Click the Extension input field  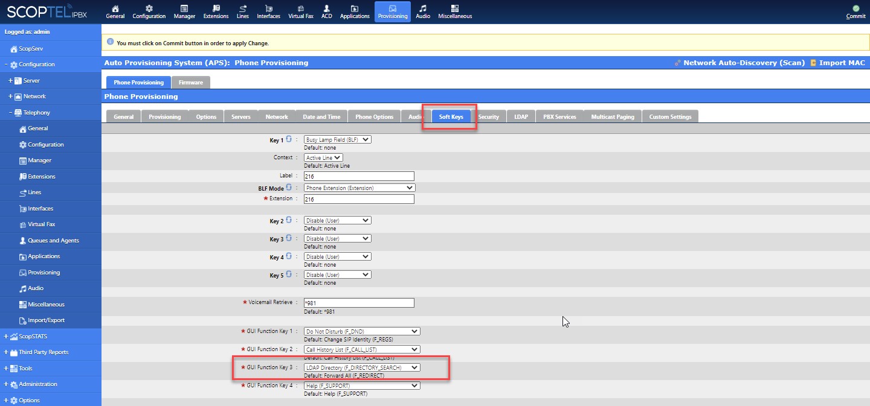(359, 199)
